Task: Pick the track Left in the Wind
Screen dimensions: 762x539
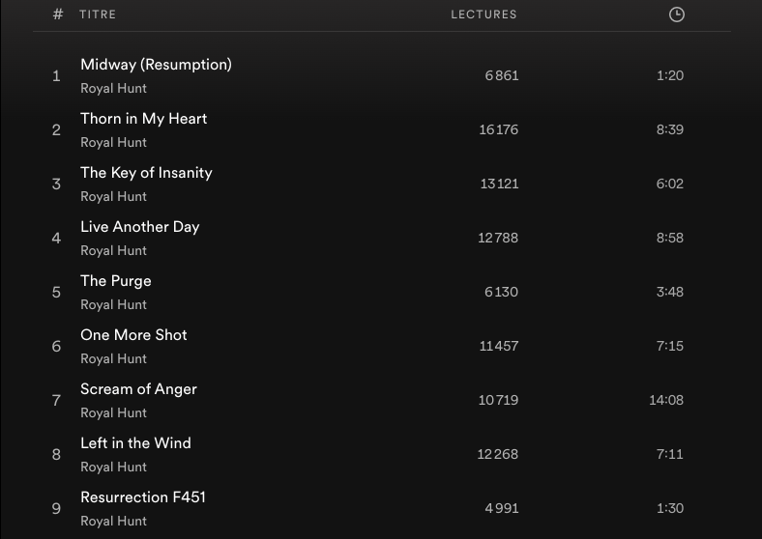Action: tap(135, 443)
